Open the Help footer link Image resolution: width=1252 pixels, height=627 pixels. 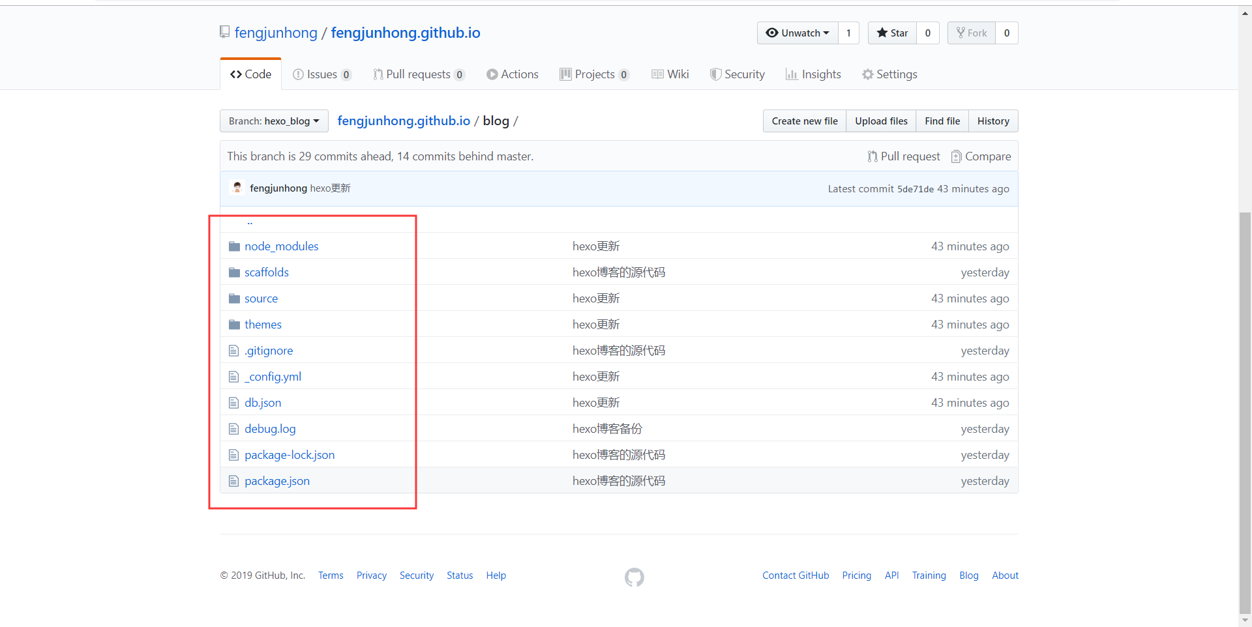(496, 576)
